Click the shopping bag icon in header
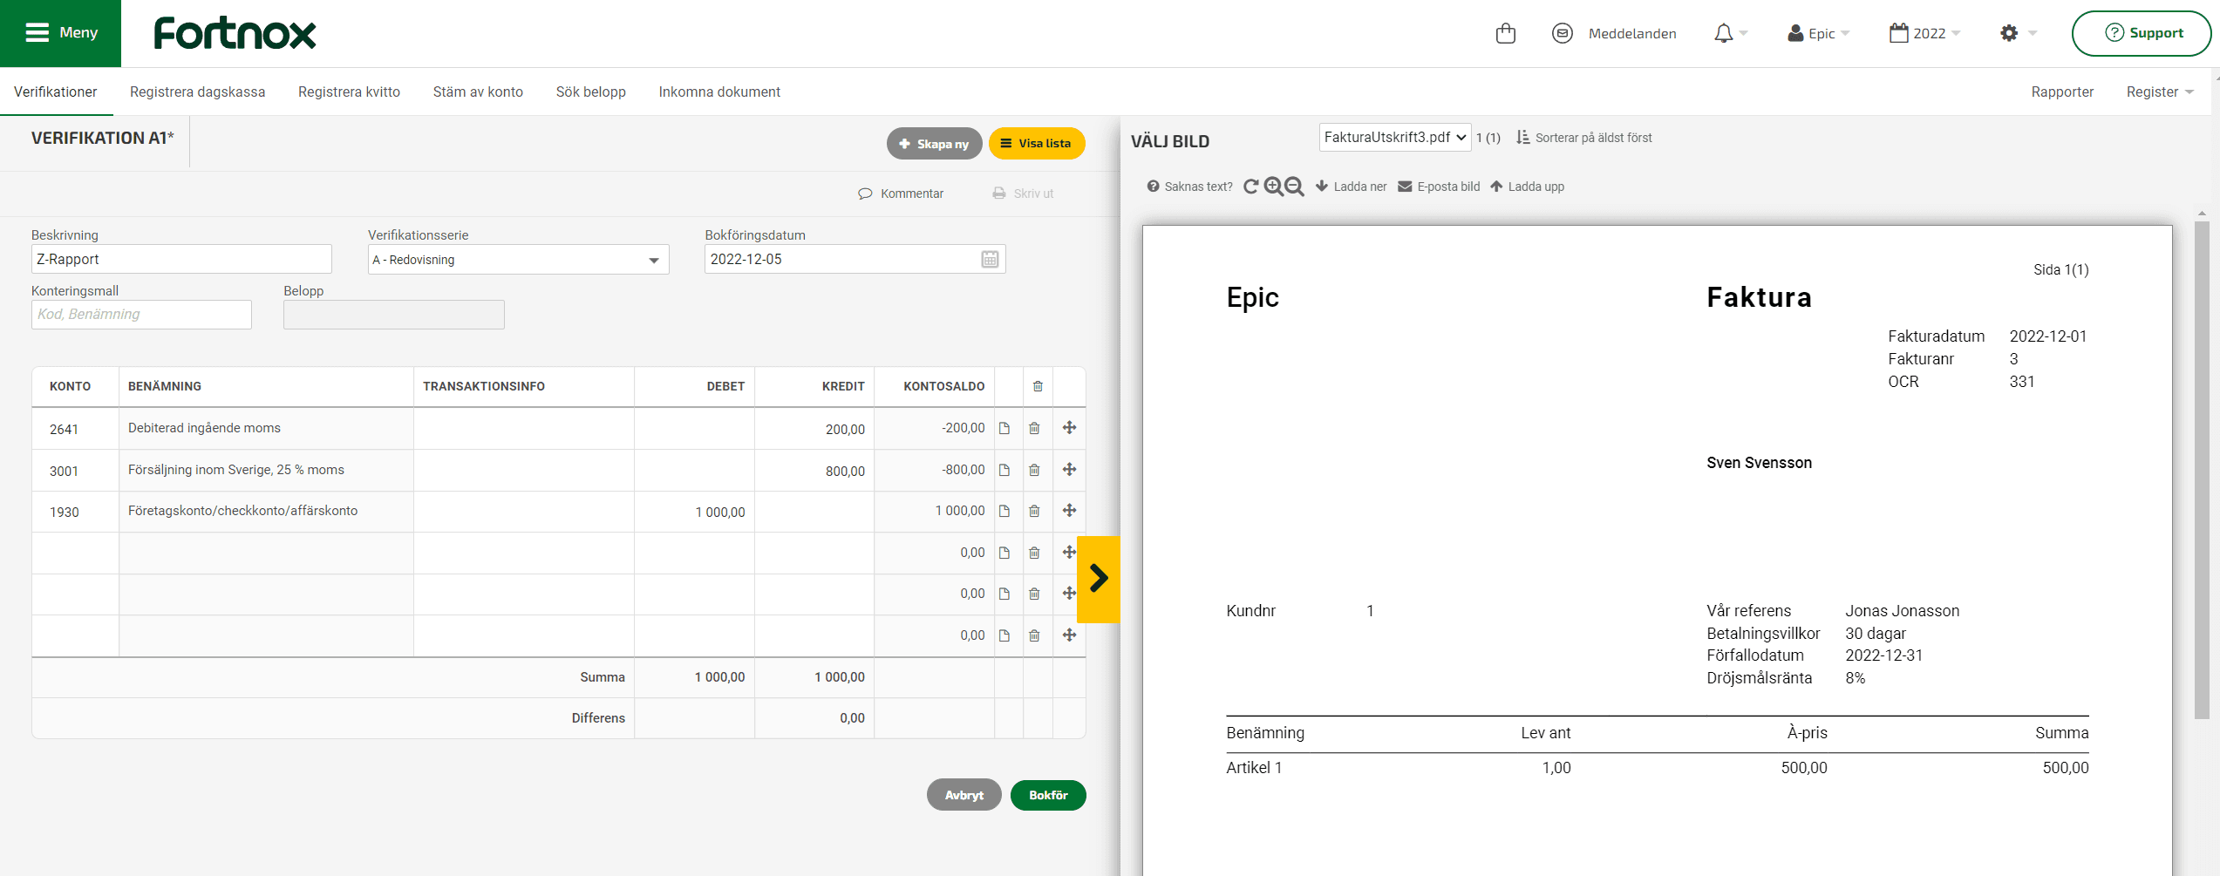Viewport: 2220px width, 876px height. [1505, 34]
